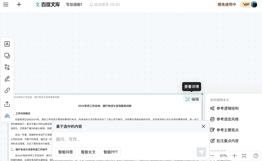
Task: Click the colorful Baidu AI assistant icon
Action: (x=7, y=116)
